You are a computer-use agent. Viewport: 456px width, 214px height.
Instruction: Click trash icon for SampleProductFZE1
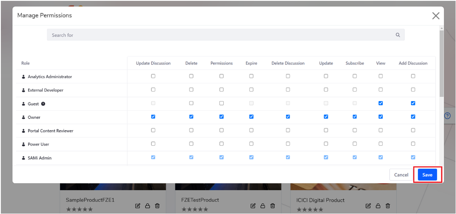click(x=157, y=206)
